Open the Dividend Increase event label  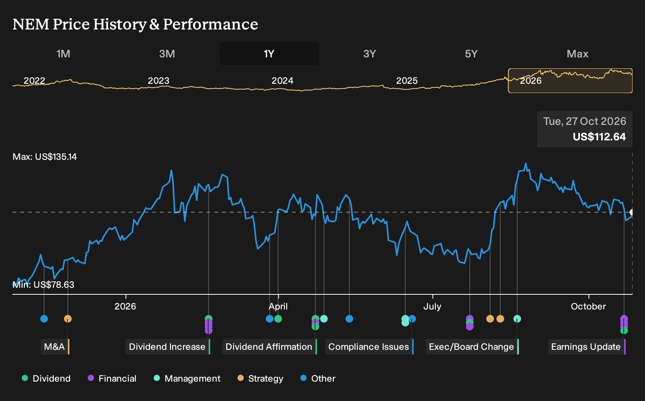(168, 347)
